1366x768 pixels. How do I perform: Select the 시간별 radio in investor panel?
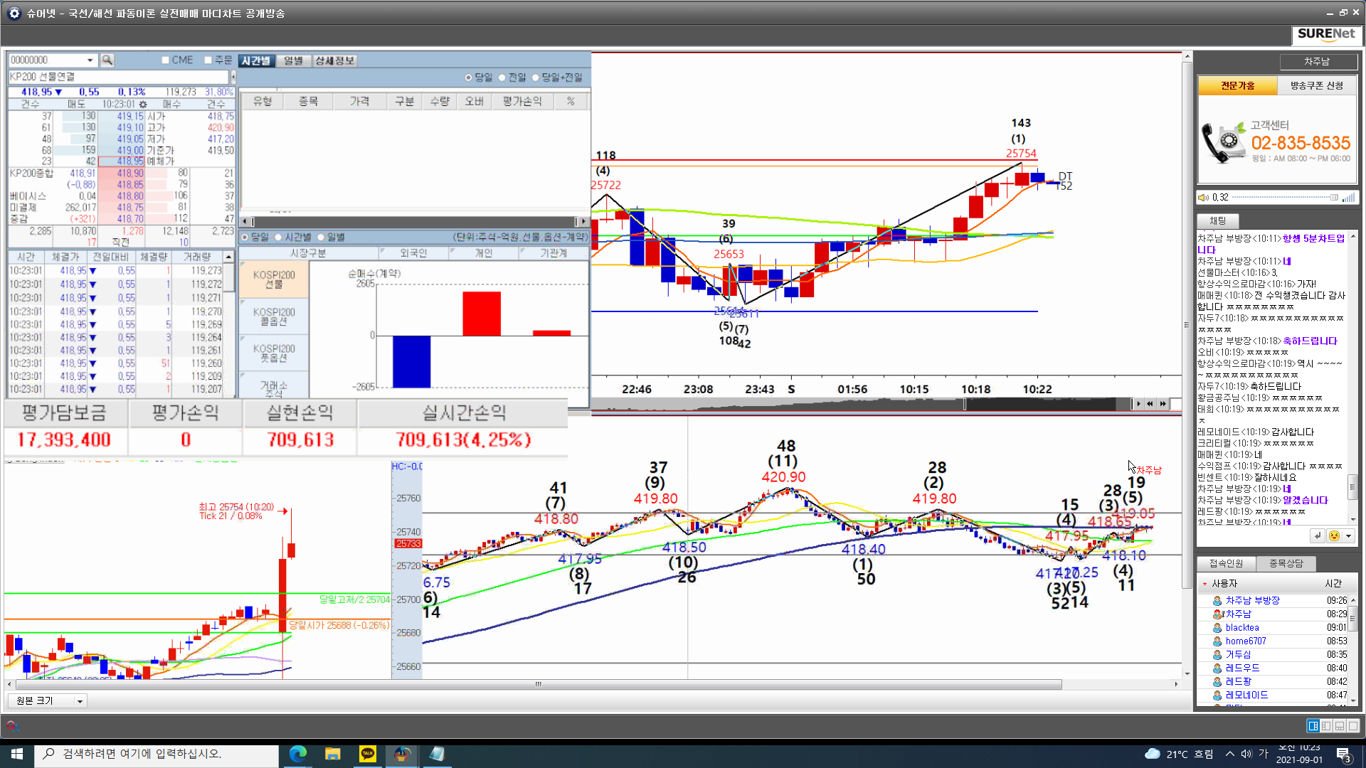click(x=279, y=238)
